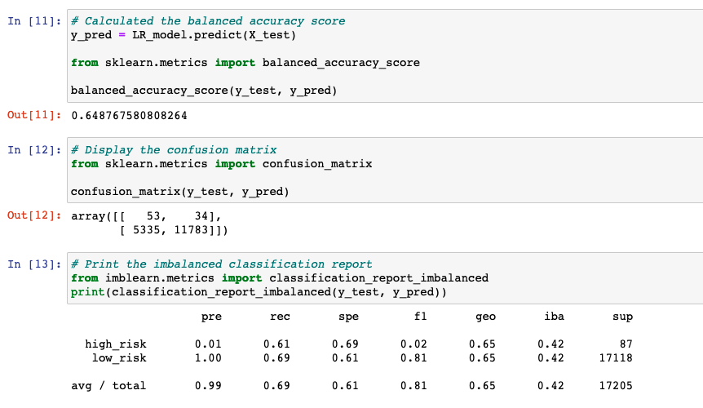This screenshot has width=703, height=408.
Task: Click the balanced_accuracy_score import line
Action: (x=245, y=63)
